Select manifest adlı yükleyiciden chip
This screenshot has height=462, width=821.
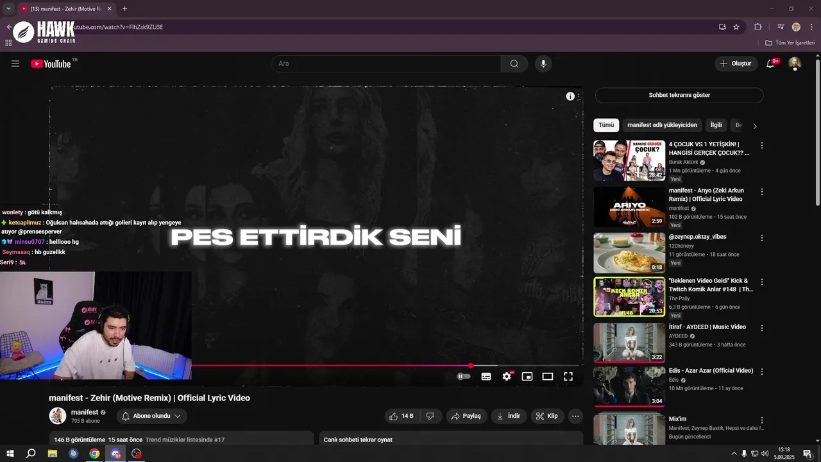tap(662, 125)
